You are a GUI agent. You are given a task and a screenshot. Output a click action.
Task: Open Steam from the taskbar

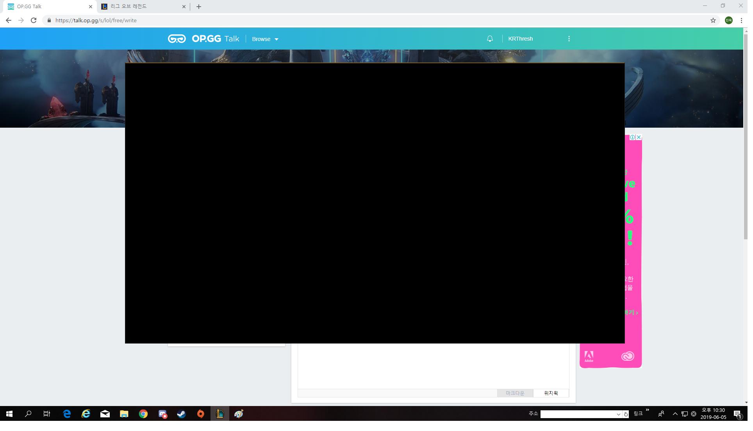(182, 414)
